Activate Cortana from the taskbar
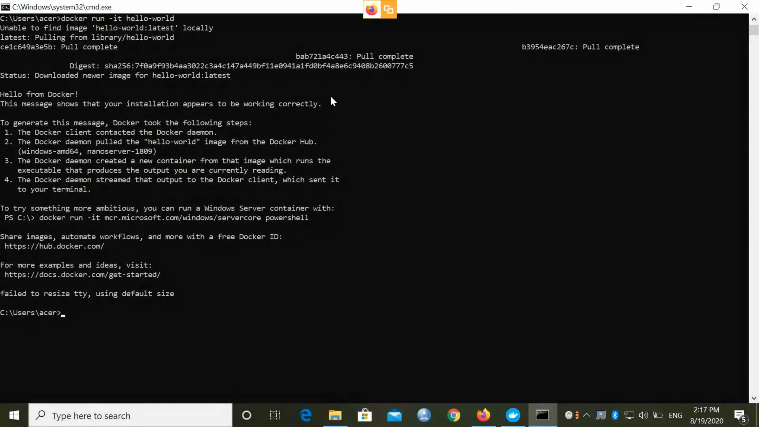This screenshot has height=427, width=759. (247, 415)
